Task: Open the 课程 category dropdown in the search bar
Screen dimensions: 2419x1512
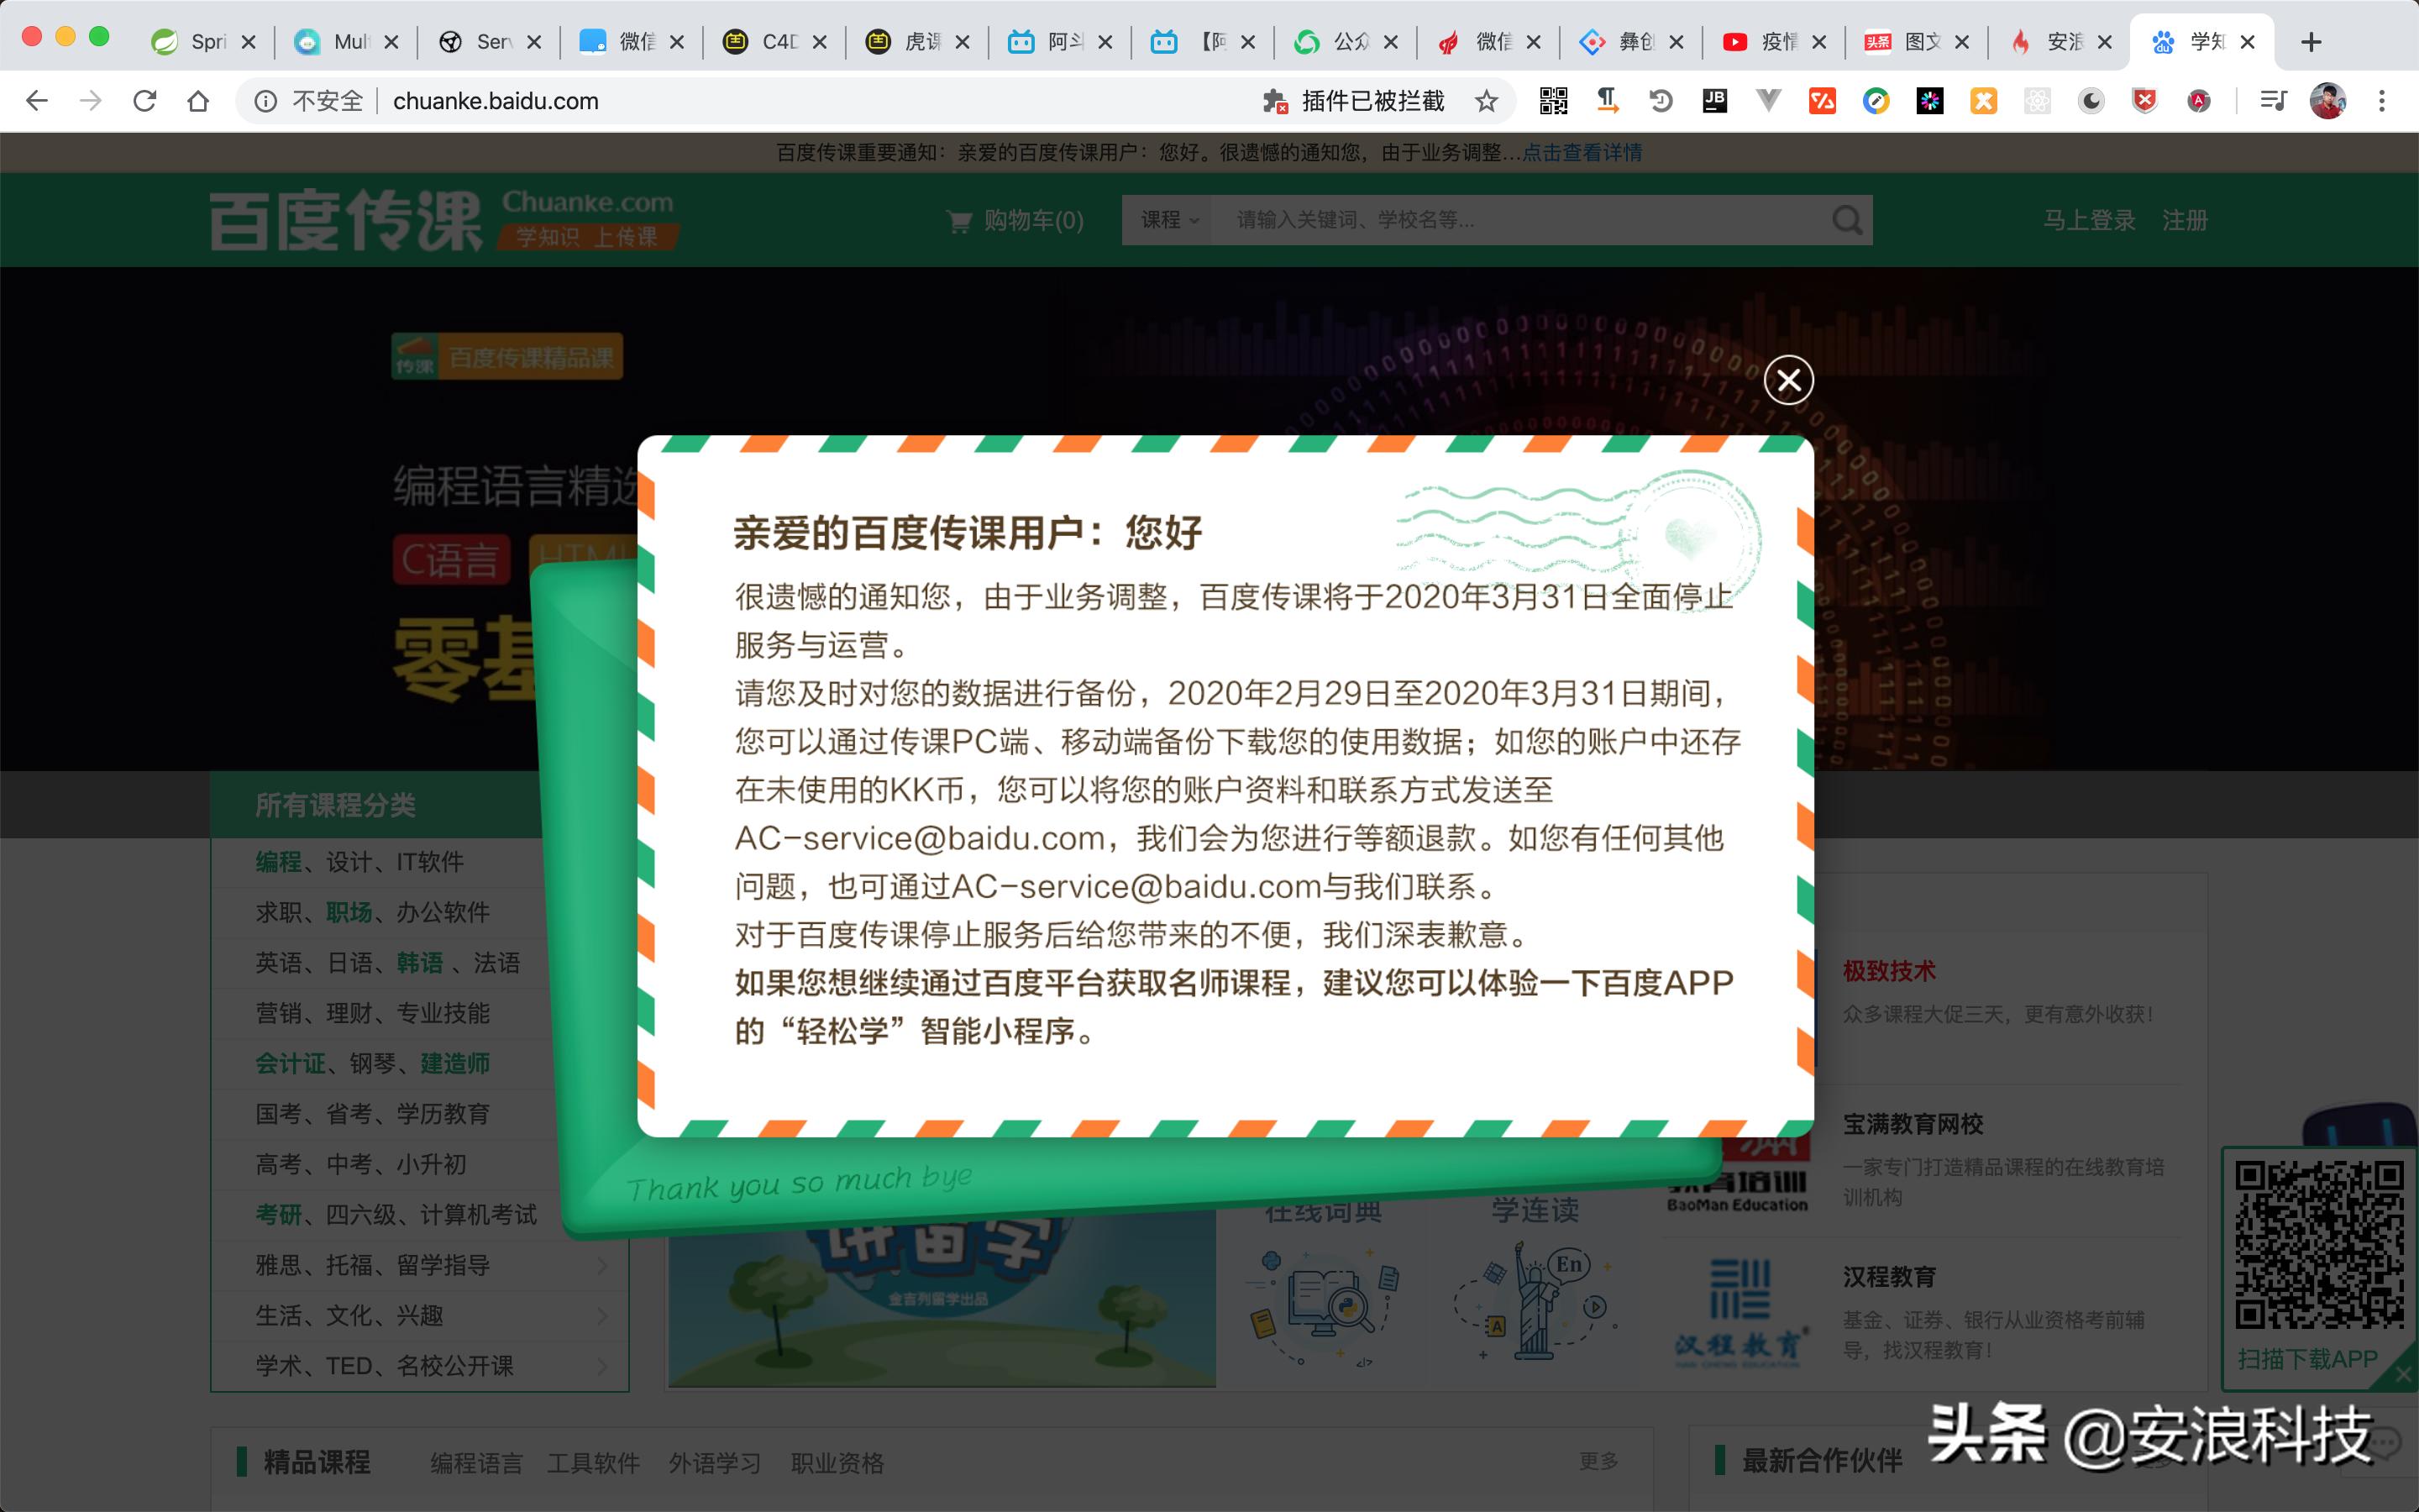Action: [1168, 220]
